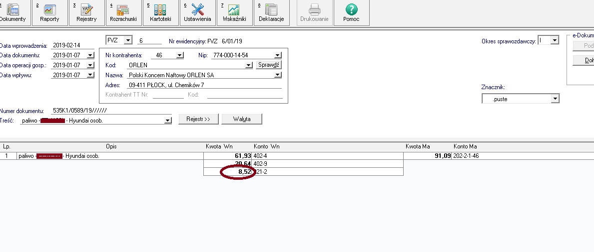594x252 pixels.
Task: Click the Waluta button
Action: [241, 120]
